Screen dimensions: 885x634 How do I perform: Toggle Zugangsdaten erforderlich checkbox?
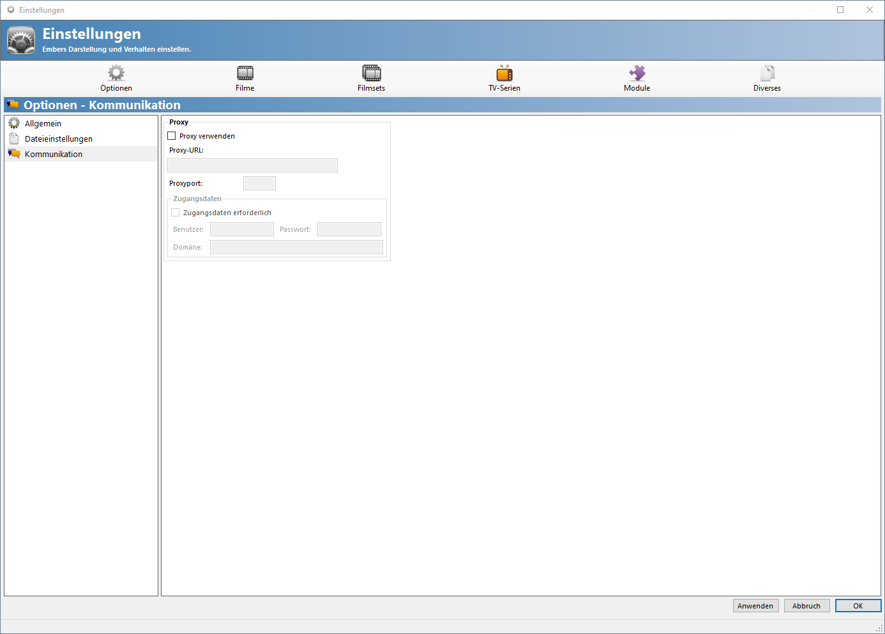pos(176,213)
